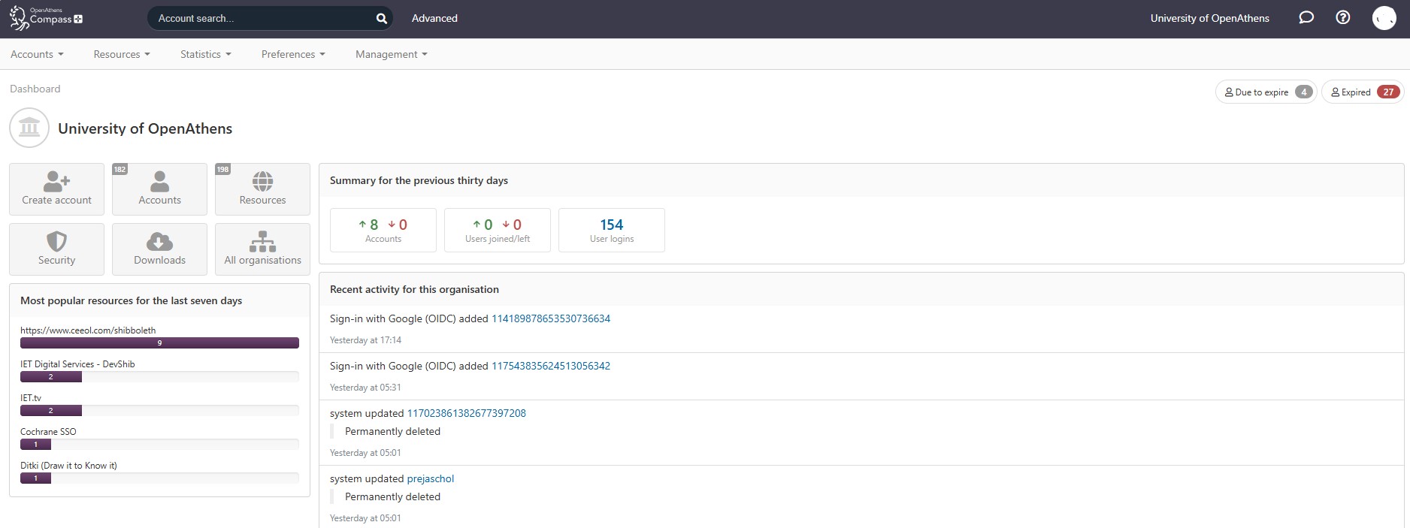The height and width of the screenshot is (528, 1410).
Task: Click the Dashboard breadcrumb
Action: point(35,89)
